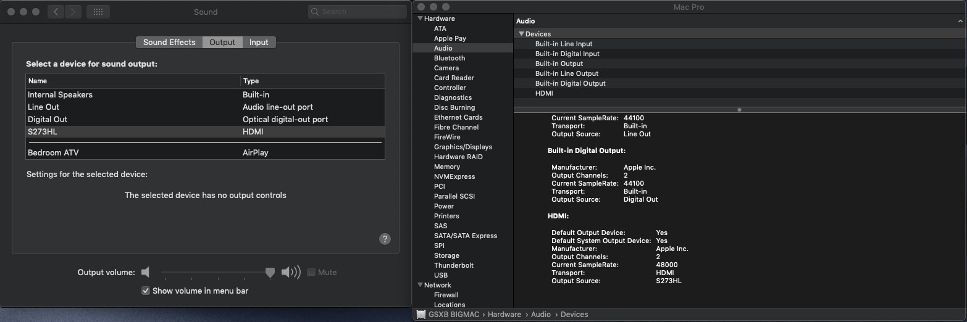This screenshot has height=322, width=967.
Task: Show all preferences grid icon
Action: click(99, 12)
